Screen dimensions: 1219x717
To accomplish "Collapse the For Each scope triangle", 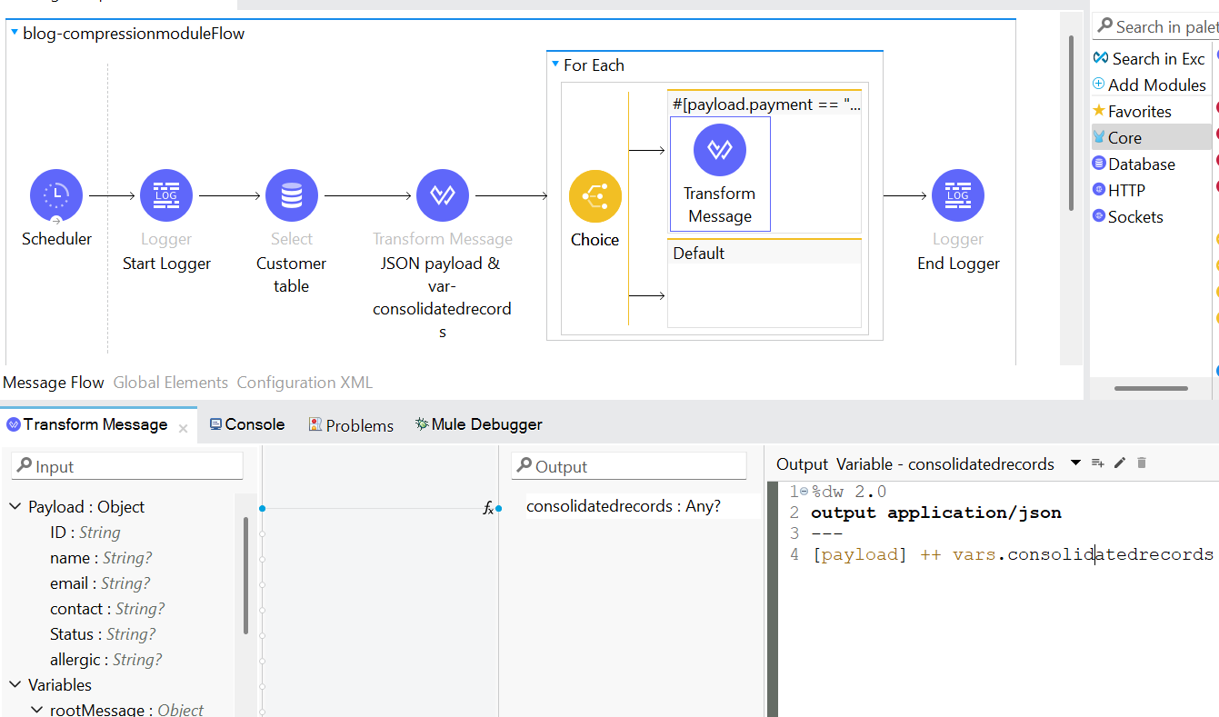I will [x=555, y=65].
